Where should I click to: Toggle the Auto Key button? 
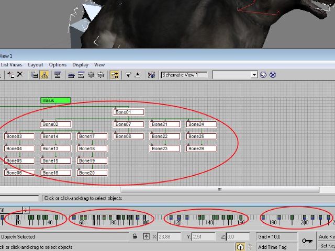coord(327,236)
